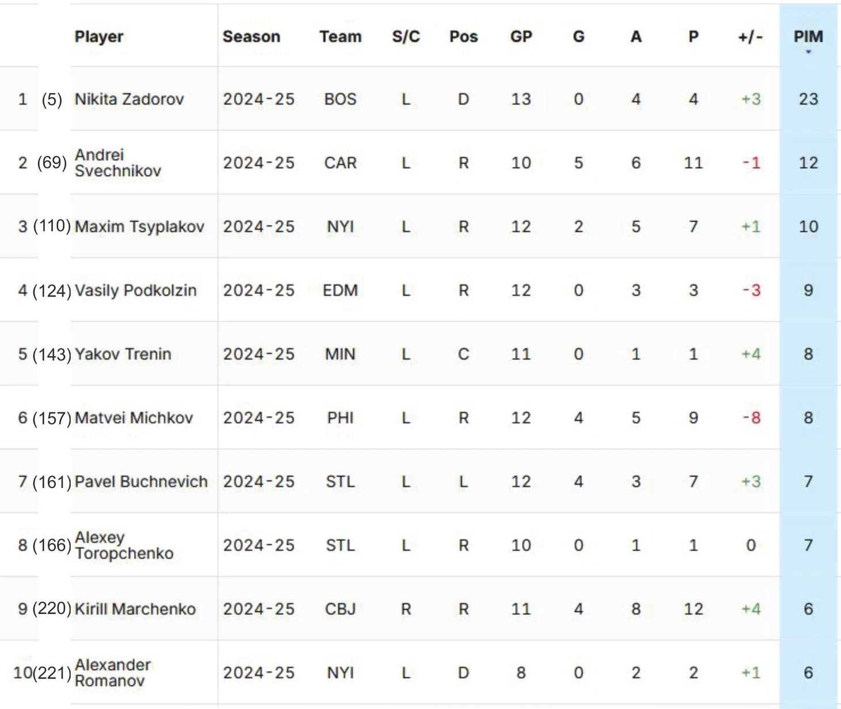Sort by the Pos column header
Image resolution: width=841 pixels, height=709 pixels.
(463, 36)
